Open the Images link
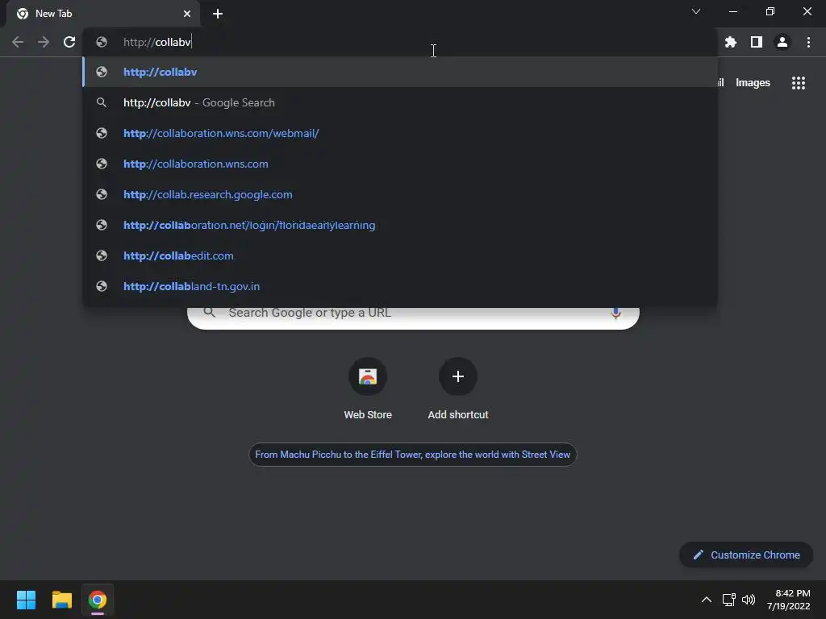 pos(753,83)
